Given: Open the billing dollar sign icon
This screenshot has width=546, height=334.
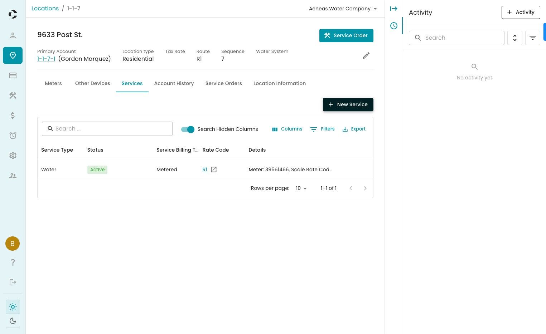Looking at the screenshot, I should tap(13, 116).
